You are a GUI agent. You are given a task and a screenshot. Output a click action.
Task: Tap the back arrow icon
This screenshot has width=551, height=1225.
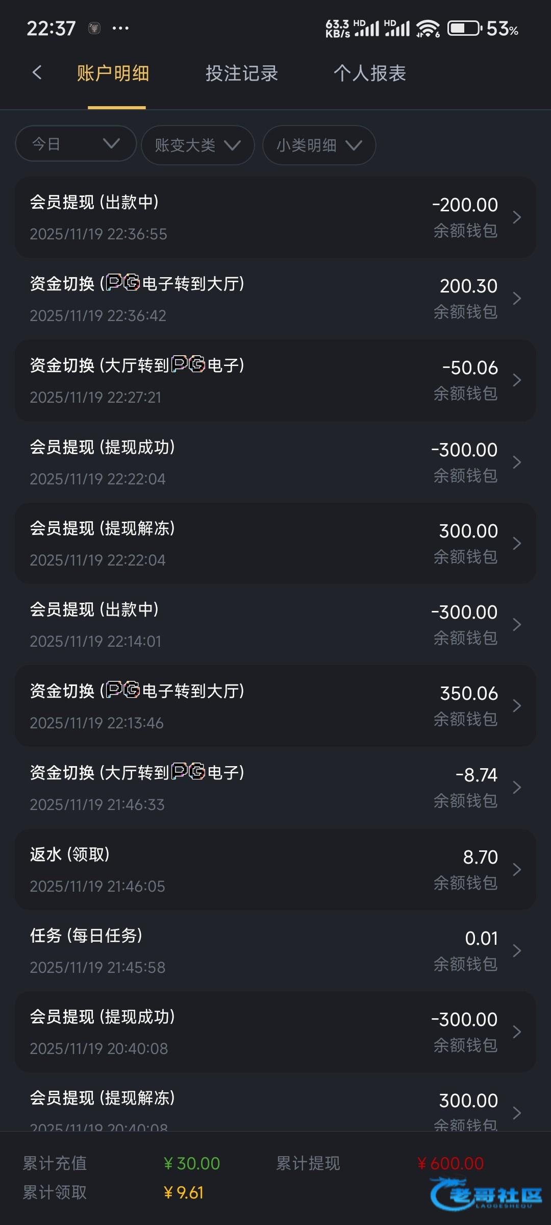point(37,73)
